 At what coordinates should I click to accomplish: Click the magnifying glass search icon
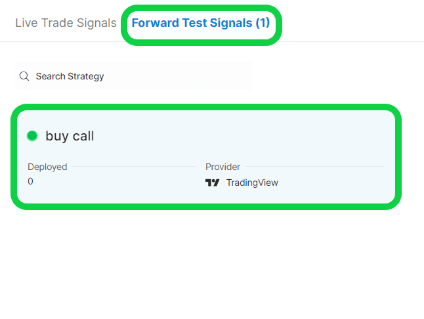[24, 76]
